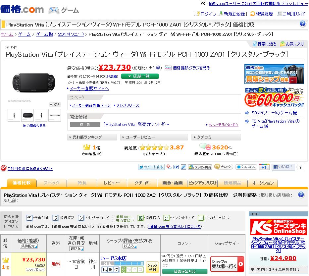Image resolution: width=309 pixels, height=276 pixels.
Task: Click the ツイートする button
Action: [151, 167]
